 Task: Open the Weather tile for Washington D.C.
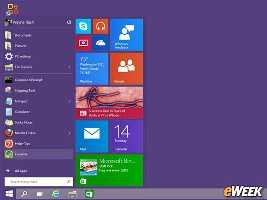point(92,68)
